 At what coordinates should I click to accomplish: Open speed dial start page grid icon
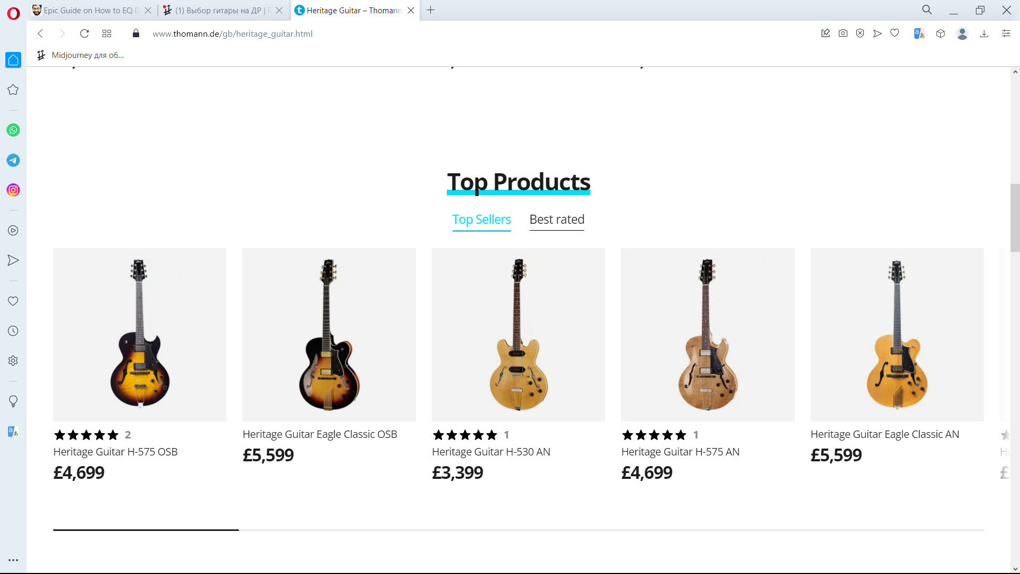(107, 33)
